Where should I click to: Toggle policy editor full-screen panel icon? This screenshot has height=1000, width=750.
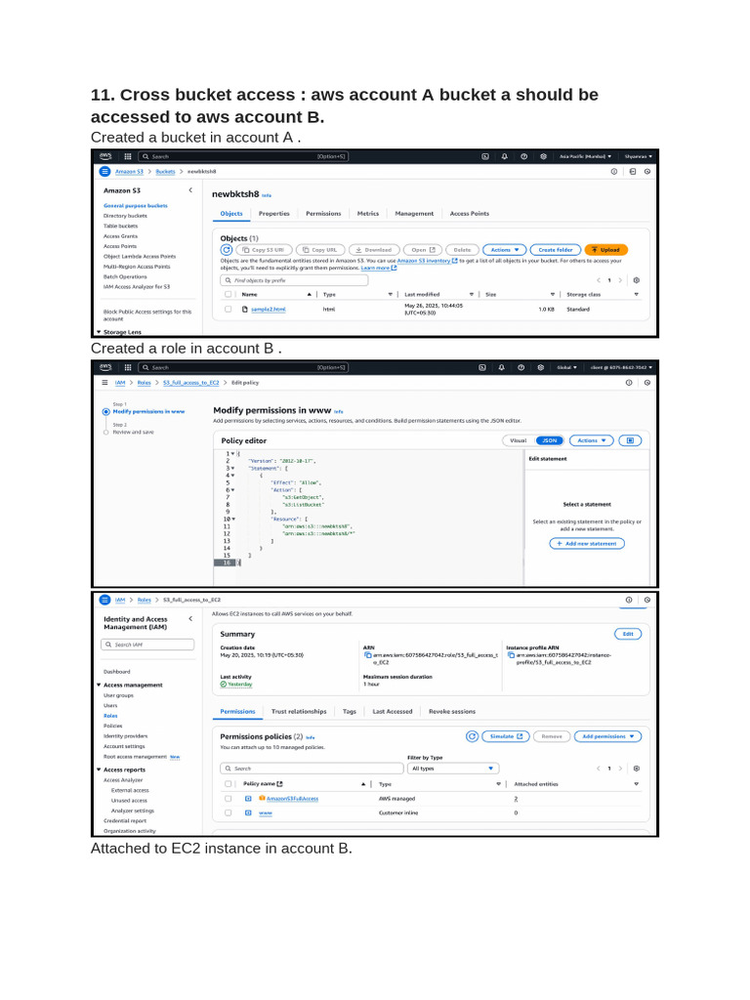coord(630,440)
